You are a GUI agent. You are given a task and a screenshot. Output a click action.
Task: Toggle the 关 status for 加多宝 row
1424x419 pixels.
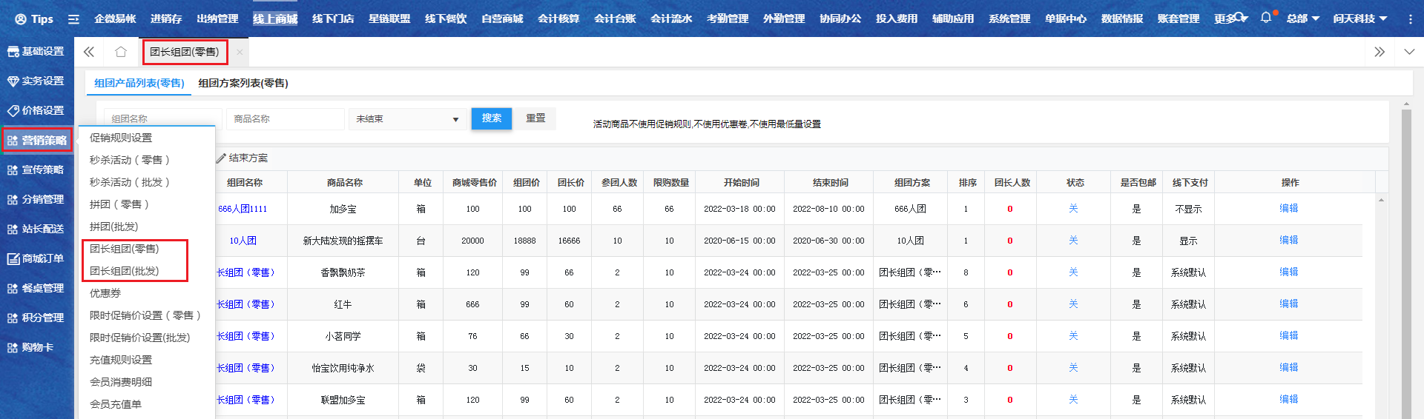click(1072, 209)
